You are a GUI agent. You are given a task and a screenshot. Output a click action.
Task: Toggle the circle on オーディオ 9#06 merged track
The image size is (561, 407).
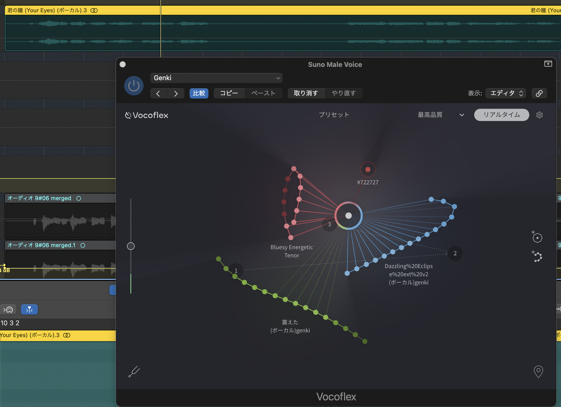(x=79, y=198)
